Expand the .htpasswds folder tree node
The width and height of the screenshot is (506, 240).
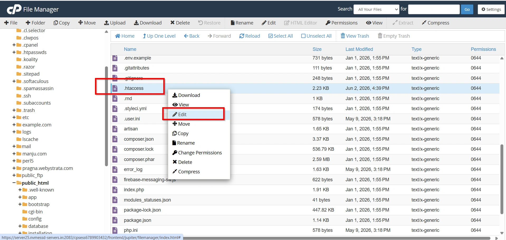point(14,52)
